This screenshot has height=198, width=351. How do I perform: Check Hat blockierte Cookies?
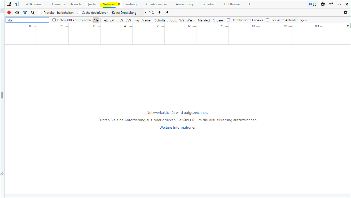[x=228, y=20]
